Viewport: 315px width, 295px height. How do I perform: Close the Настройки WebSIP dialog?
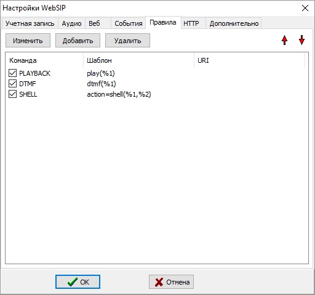click(305, 8)
